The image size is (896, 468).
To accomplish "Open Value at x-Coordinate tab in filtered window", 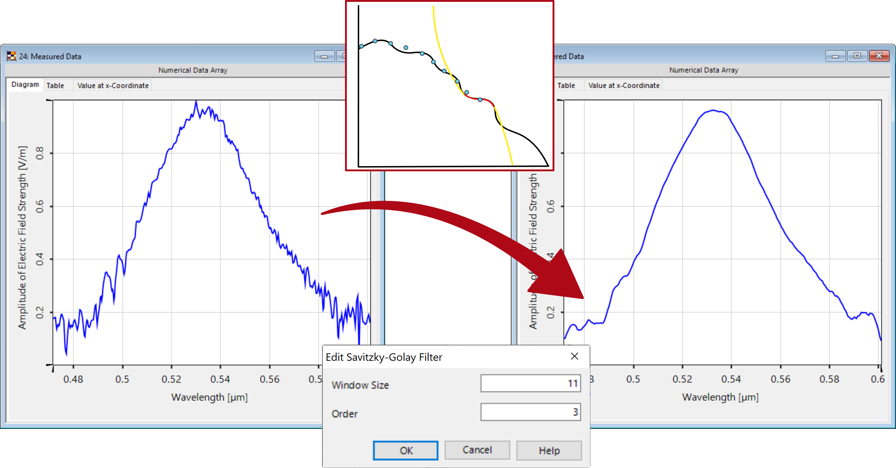I will [x=623, y=85].
